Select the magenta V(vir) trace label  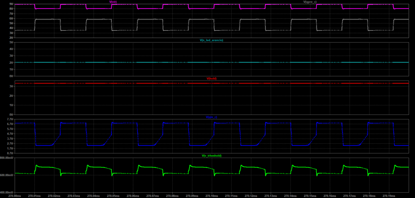(113, 2)
